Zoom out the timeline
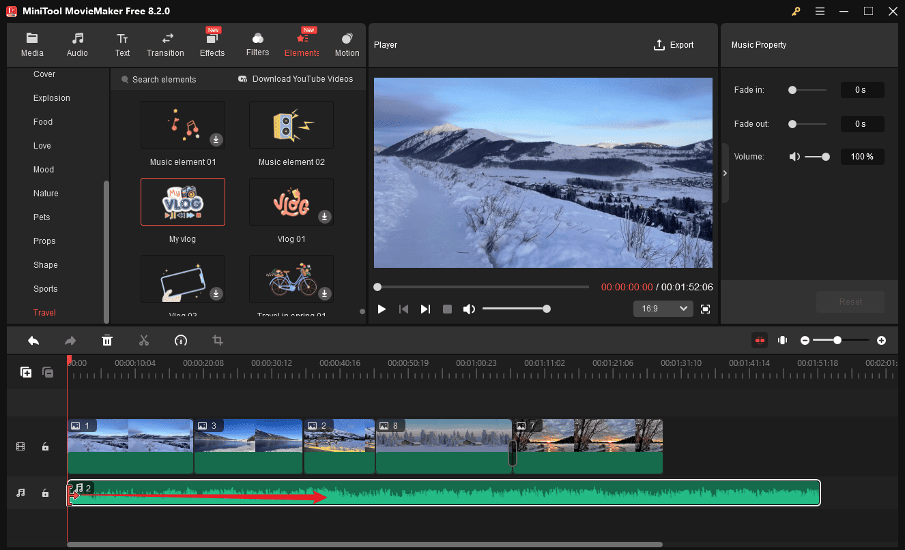The image size is (905, 550). 805,340
